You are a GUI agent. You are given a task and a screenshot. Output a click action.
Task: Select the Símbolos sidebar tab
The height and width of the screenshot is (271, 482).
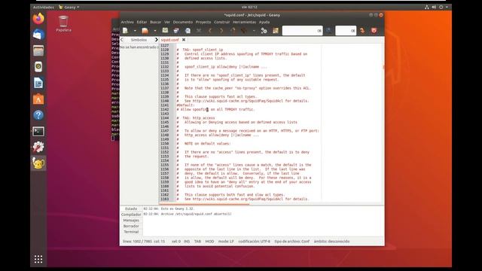pos(139,40)
